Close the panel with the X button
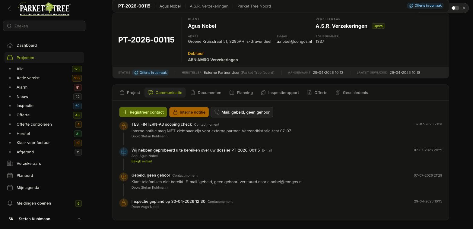The image size is (473, 229). click(x=464, y=8)
